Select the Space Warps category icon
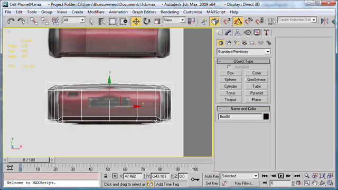The height and width of the screenshot is (190, 338). (260, 43)
